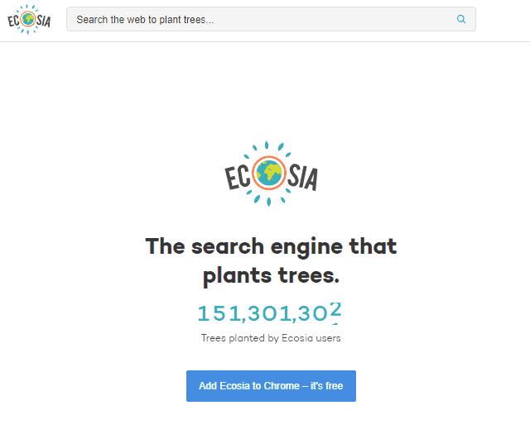Click the 'SIA' letters in header logo
The width and height of the screenshot is (530, 434).
point(43,21)
